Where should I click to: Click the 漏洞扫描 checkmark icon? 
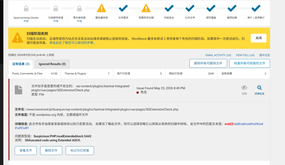coord(232,8)
